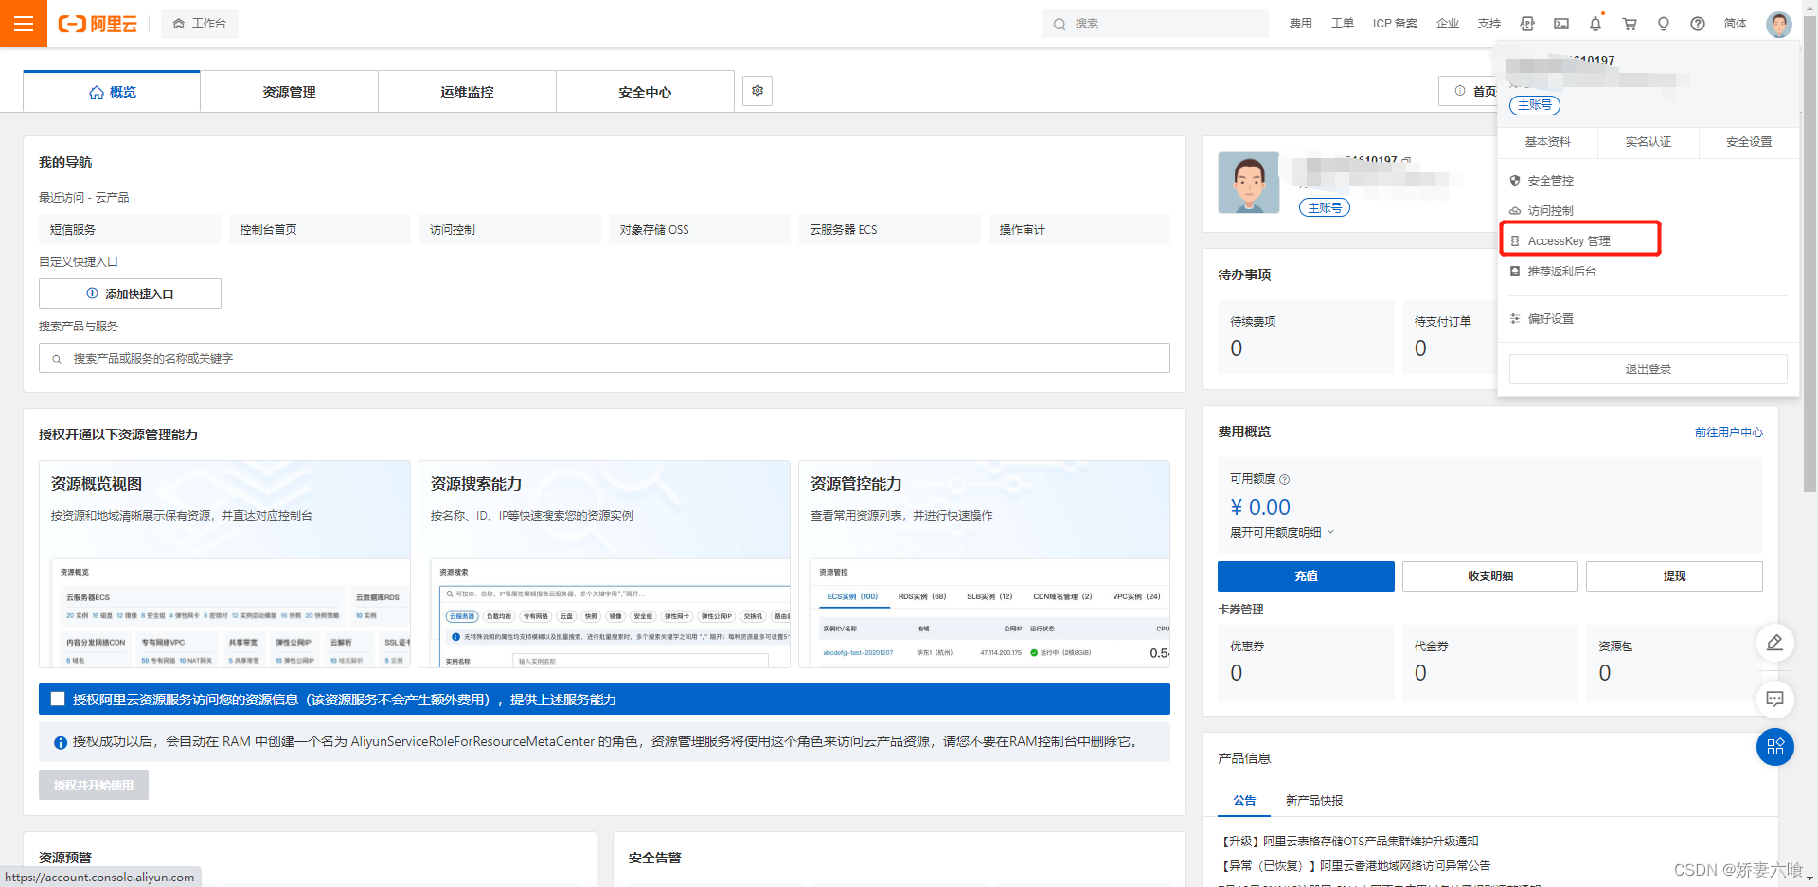Click the Aliyun logo
Screen dimensions: 1818x887
pyautogui.click(x=98, y=24)
